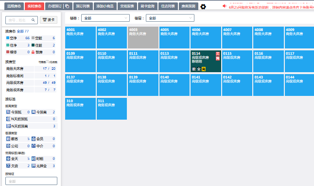
Task: Open the 楼层 dropdown
Action: pos(170,18)
